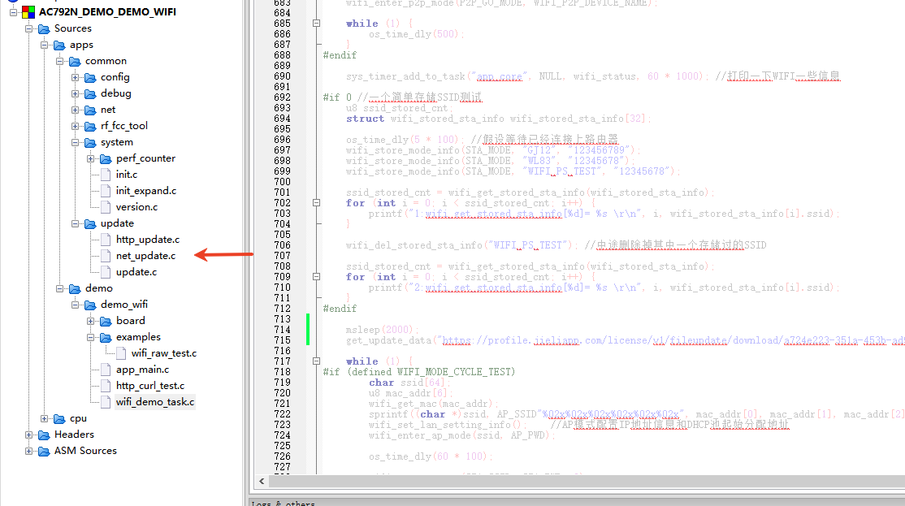Click the Logs & others panel title
The image size is (905, 506).
(284, 503)
